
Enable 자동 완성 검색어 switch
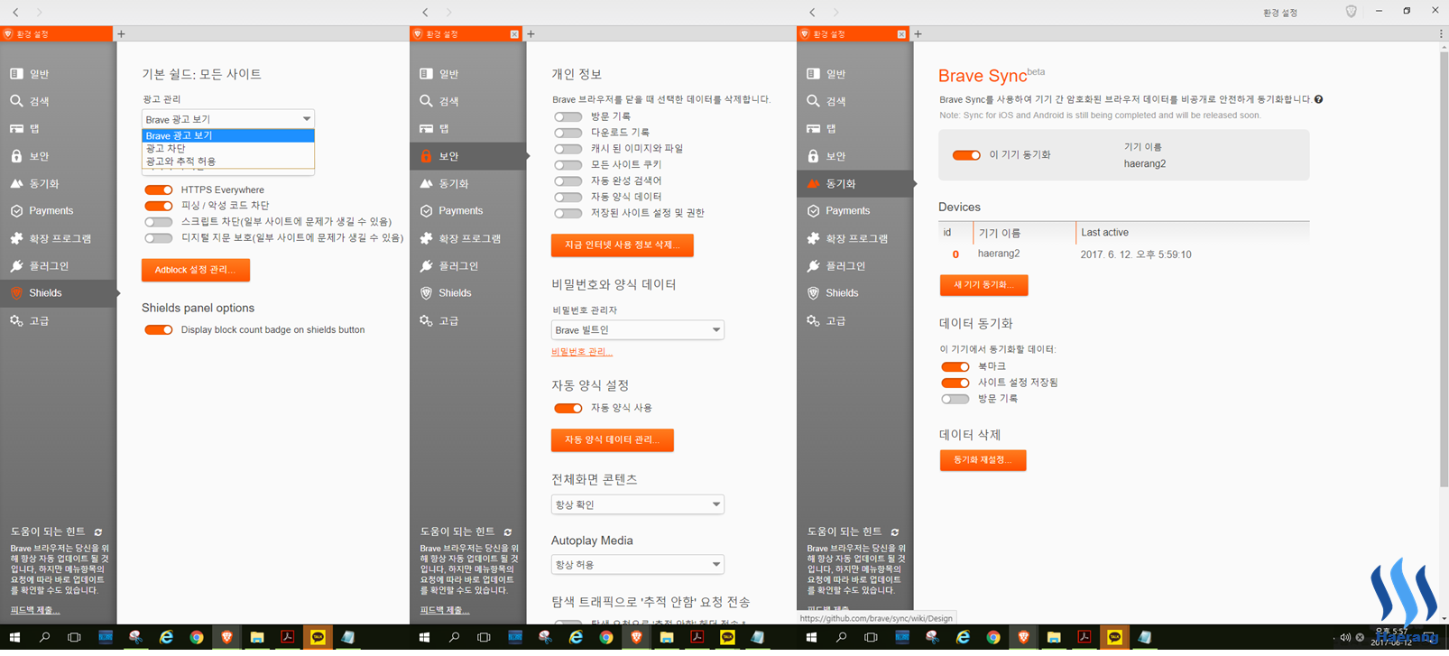(x=568, y=181)
